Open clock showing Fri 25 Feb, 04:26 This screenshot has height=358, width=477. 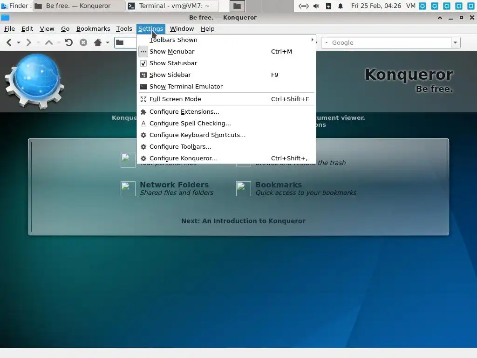click(376, 6)
